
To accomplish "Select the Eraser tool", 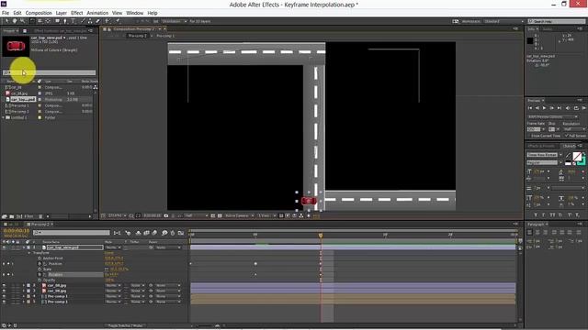I will click(98, 21).
